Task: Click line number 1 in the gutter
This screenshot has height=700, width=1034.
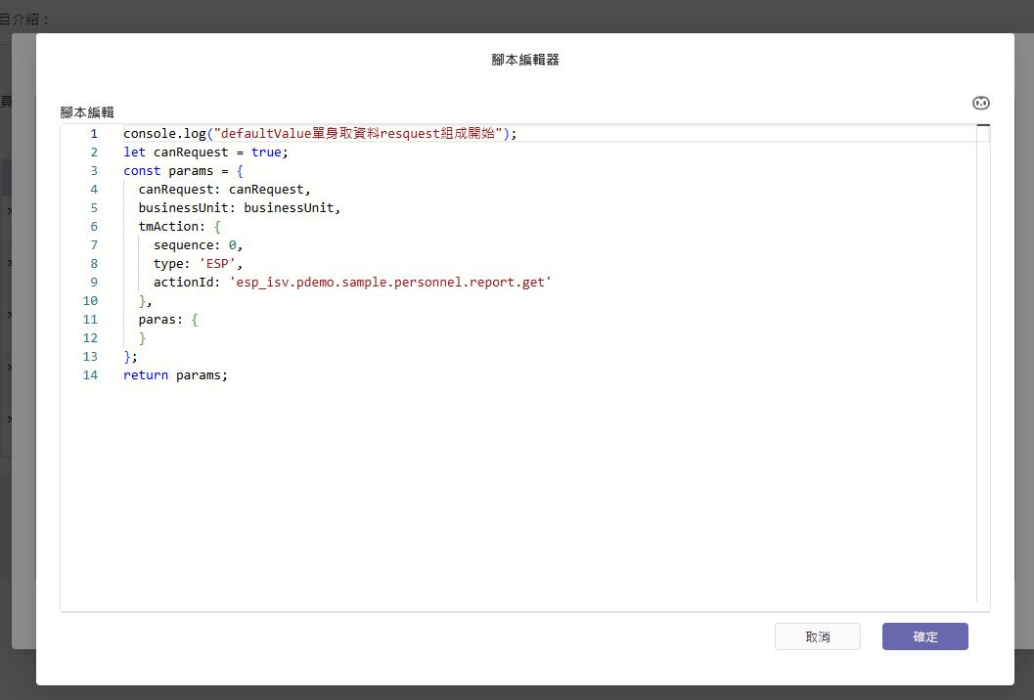Action: (x=94, y=133)
